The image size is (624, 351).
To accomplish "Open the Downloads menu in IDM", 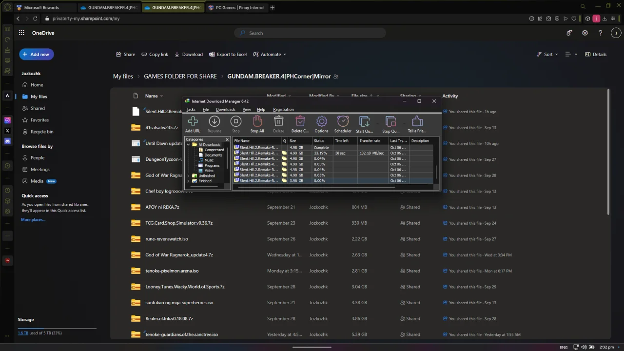I will (226, 110).
